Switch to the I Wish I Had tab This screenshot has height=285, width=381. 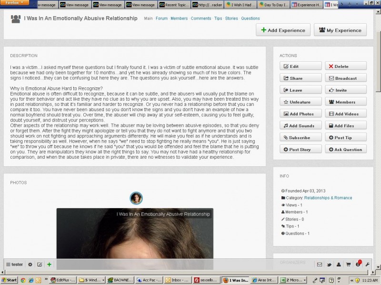pyautogui.click(x=241, y=5)
